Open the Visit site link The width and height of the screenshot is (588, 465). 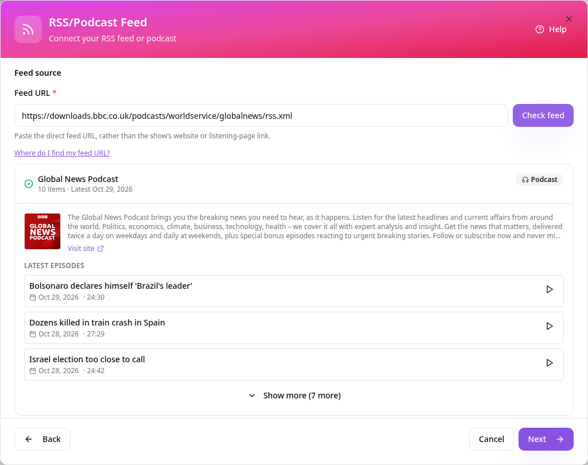(x=86, y=248)
